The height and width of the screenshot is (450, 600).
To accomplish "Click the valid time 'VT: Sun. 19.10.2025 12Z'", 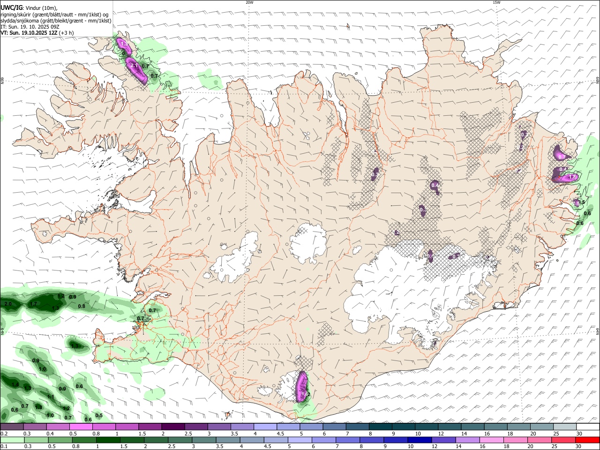I will click(x=29, y=33).
